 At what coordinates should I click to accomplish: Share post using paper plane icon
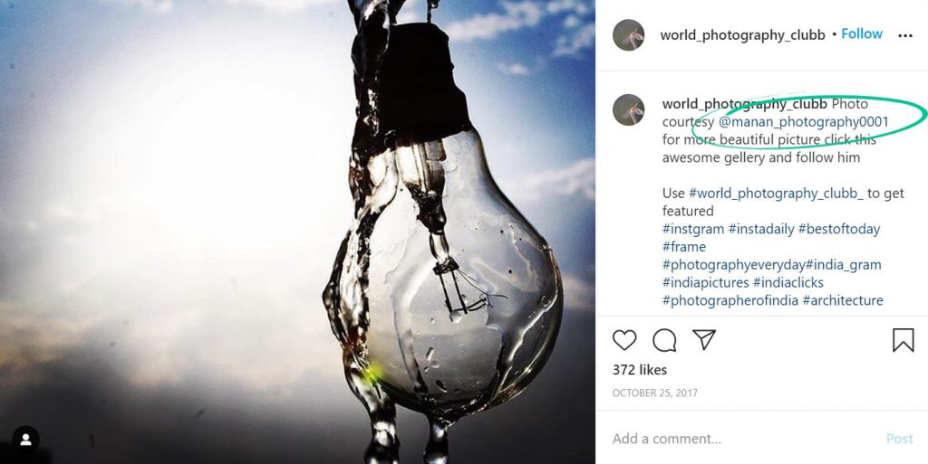[x=704, y=339]
